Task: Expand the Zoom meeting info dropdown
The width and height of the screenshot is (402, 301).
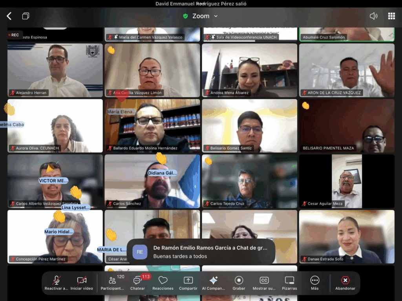Action: click(x=201, y=16)
